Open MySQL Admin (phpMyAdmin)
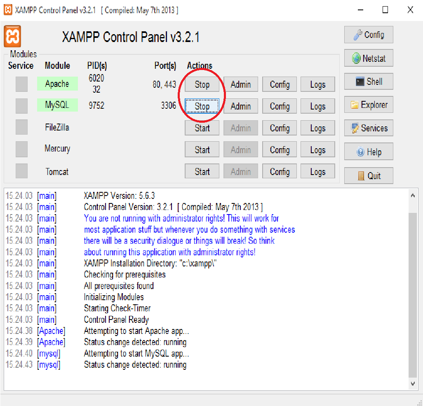Viewport: 423px width, 406px height. (240, 106)
